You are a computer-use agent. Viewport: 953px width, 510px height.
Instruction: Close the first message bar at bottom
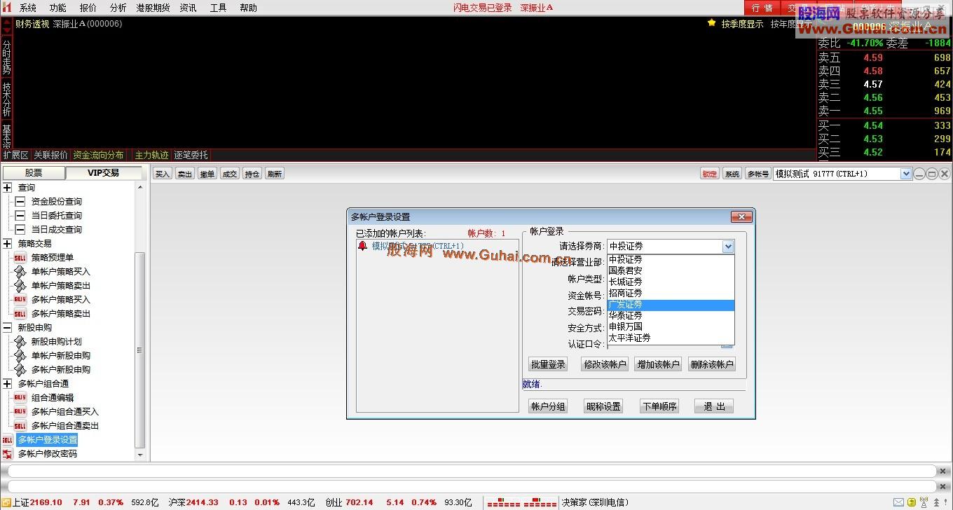(x=942, y=471)
